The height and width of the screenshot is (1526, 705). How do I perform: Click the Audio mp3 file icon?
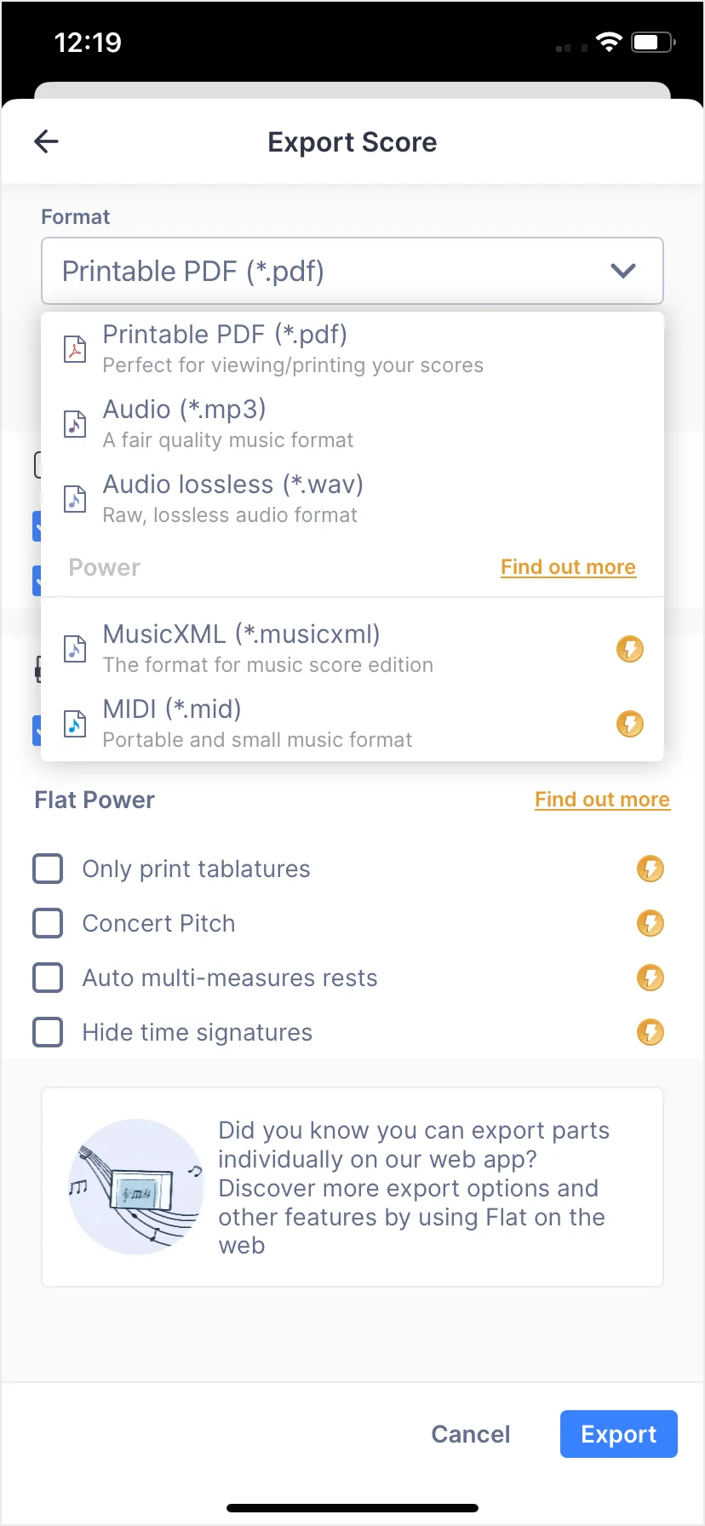75,424
